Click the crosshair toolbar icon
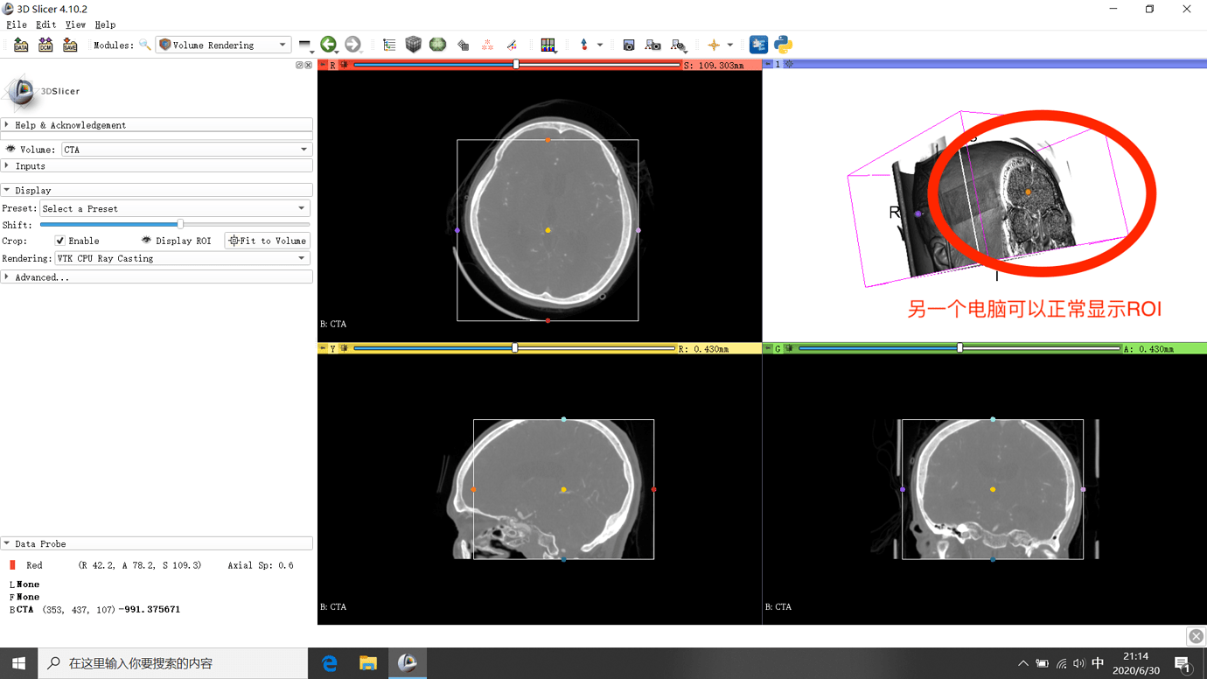The width and height of the screenshot is (1207, 679). click(x=714, y=45)
